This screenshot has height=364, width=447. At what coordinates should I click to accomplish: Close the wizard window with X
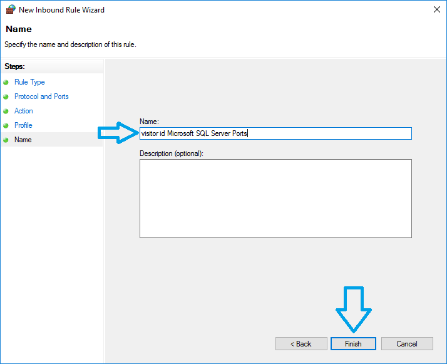(436, 10)
